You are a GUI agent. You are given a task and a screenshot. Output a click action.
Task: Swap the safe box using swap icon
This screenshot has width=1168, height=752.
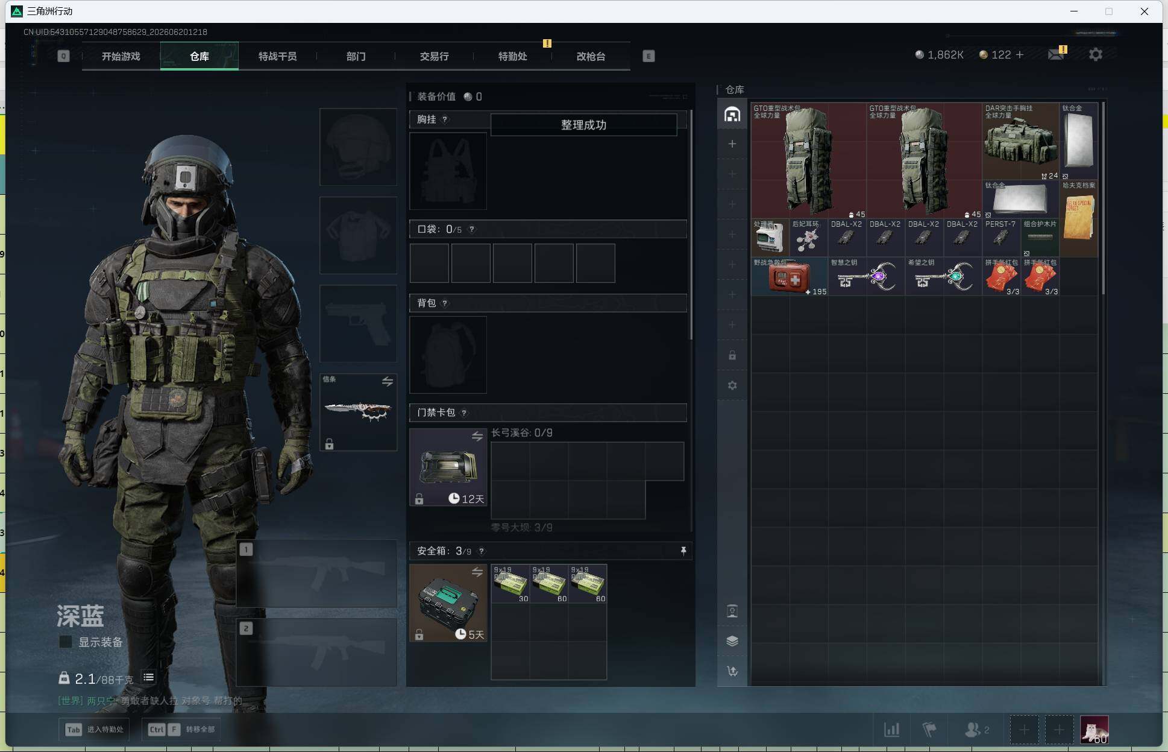(477, 572)
